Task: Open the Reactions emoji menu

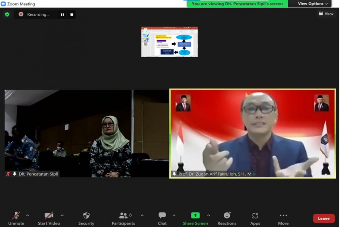Action: tap(227, 218)
